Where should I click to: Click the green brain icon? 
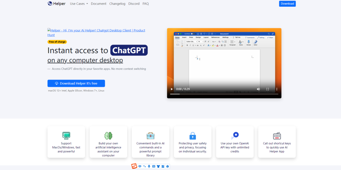108,136
